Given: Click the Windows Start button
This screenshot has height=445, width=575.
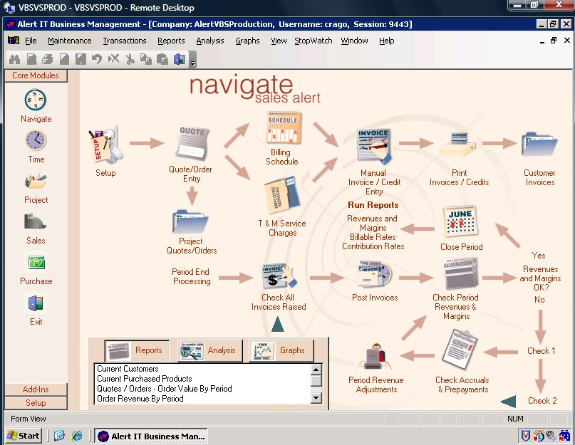Looking at the screenshot, I should pos(24,436).
